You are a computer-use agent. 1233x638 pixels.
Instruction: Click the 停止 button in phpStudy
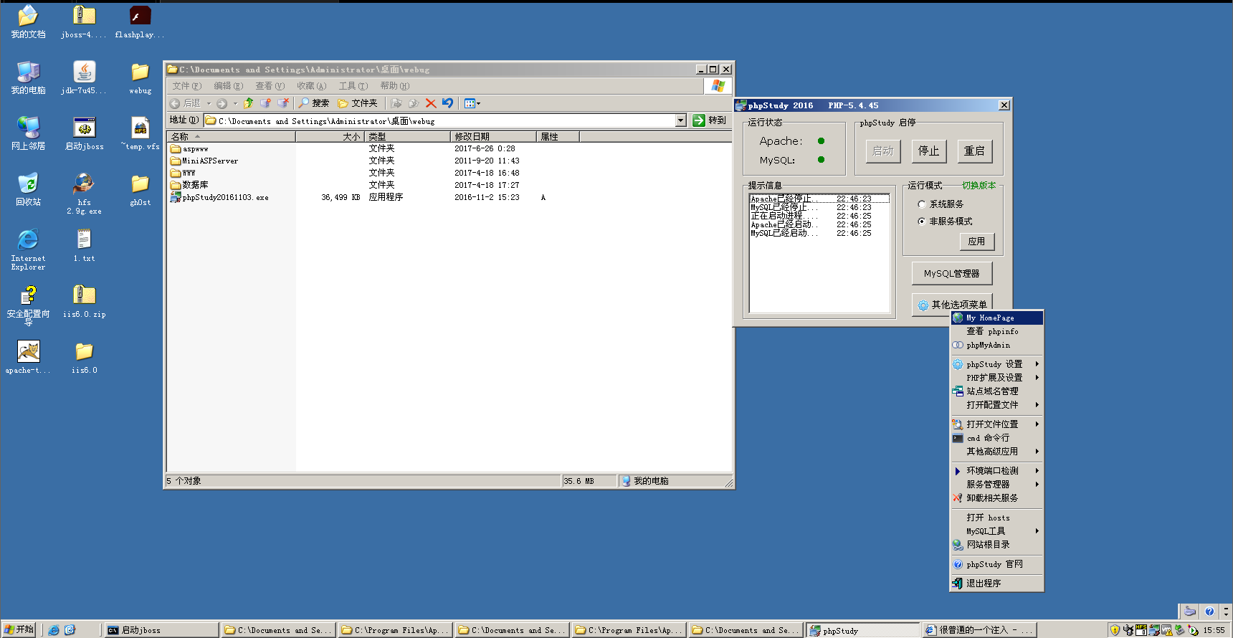(929, 151)
